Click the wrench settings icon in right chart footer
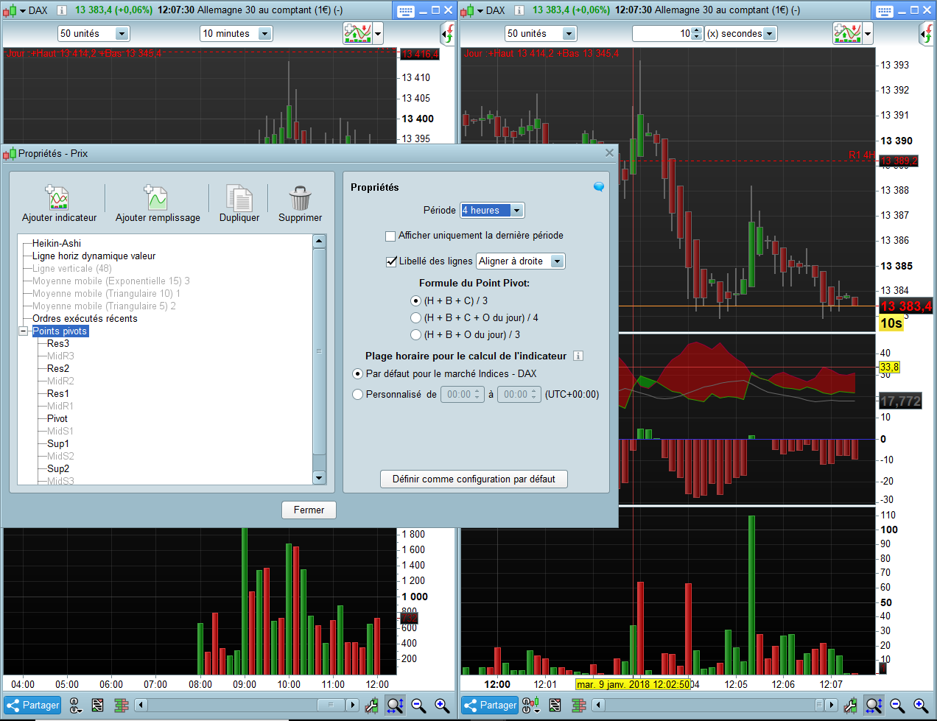The width and height of the screenshot is (937, 721). click(850, 706)
